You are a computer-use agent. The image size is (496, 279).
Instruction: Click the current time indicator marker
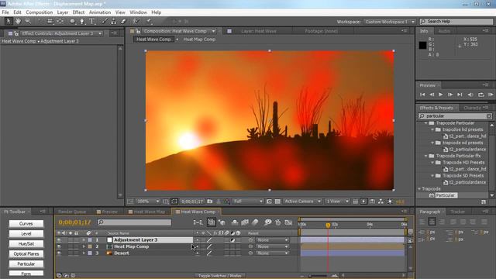coord(328,226)
